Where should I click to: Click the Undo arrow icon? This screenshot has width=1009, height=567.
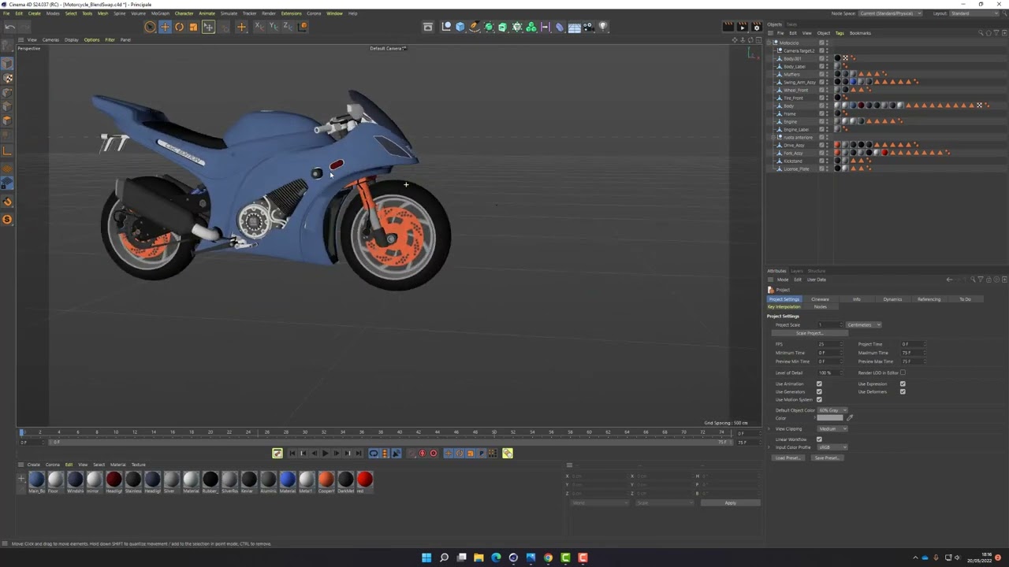click(x=9, y=27)
